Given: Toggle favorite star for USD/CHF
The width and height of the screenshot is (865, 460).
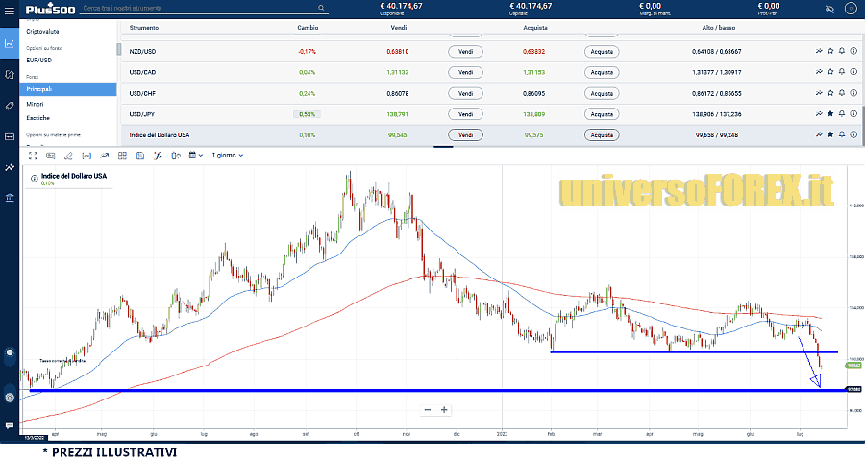Looking at the screenshot, I should tap(830, 93).
